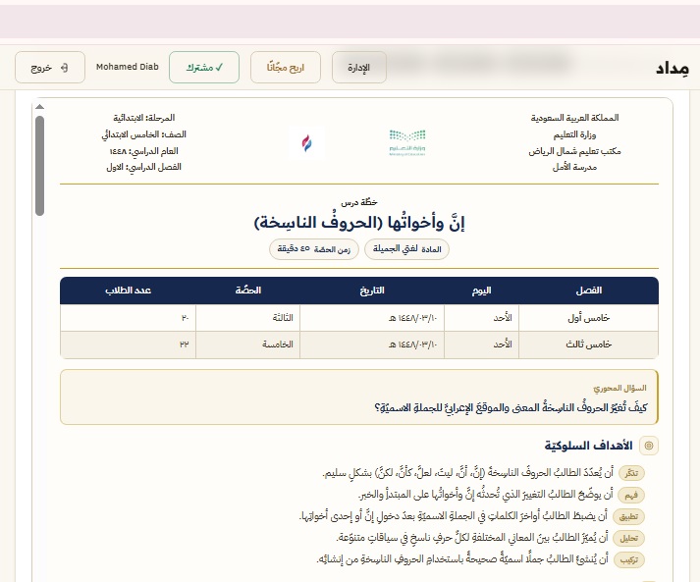Click the المادة لغتي الجميلة subject pill

(406, 249)
